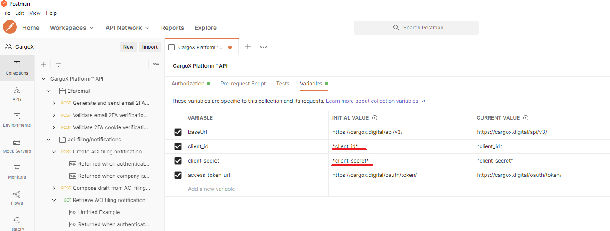Image resolution: width=610 pixels, height=231 pixels.
Task: Click the plus icon to create new collection
Action: [43, 64]
